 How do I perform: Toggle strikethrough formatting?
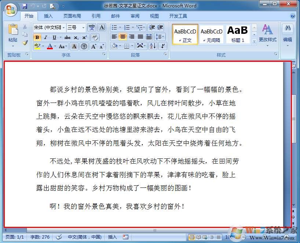click(x=67, y=37)
